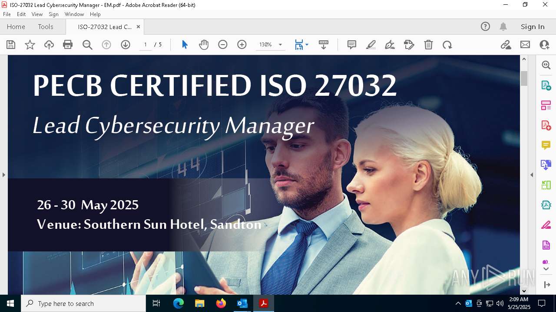Click the vertical scrollbar up arrow

tap(524, 59)
